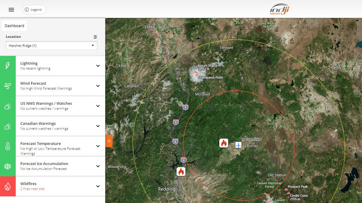This screenshot has width=362, height=203.
Task: Click the US NWS Warnings weather icon
Action: [8, 106]
